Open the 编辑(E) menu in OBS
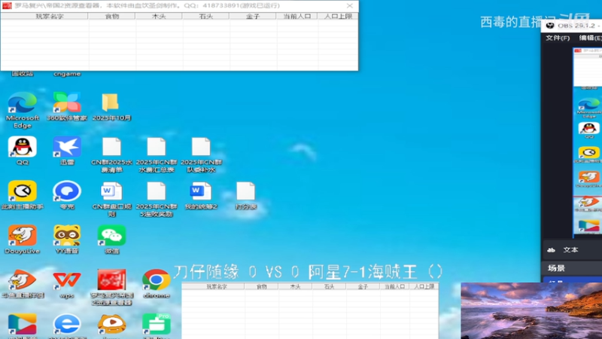The height and width of the screenshot is (339, 602). coord(591,38)
